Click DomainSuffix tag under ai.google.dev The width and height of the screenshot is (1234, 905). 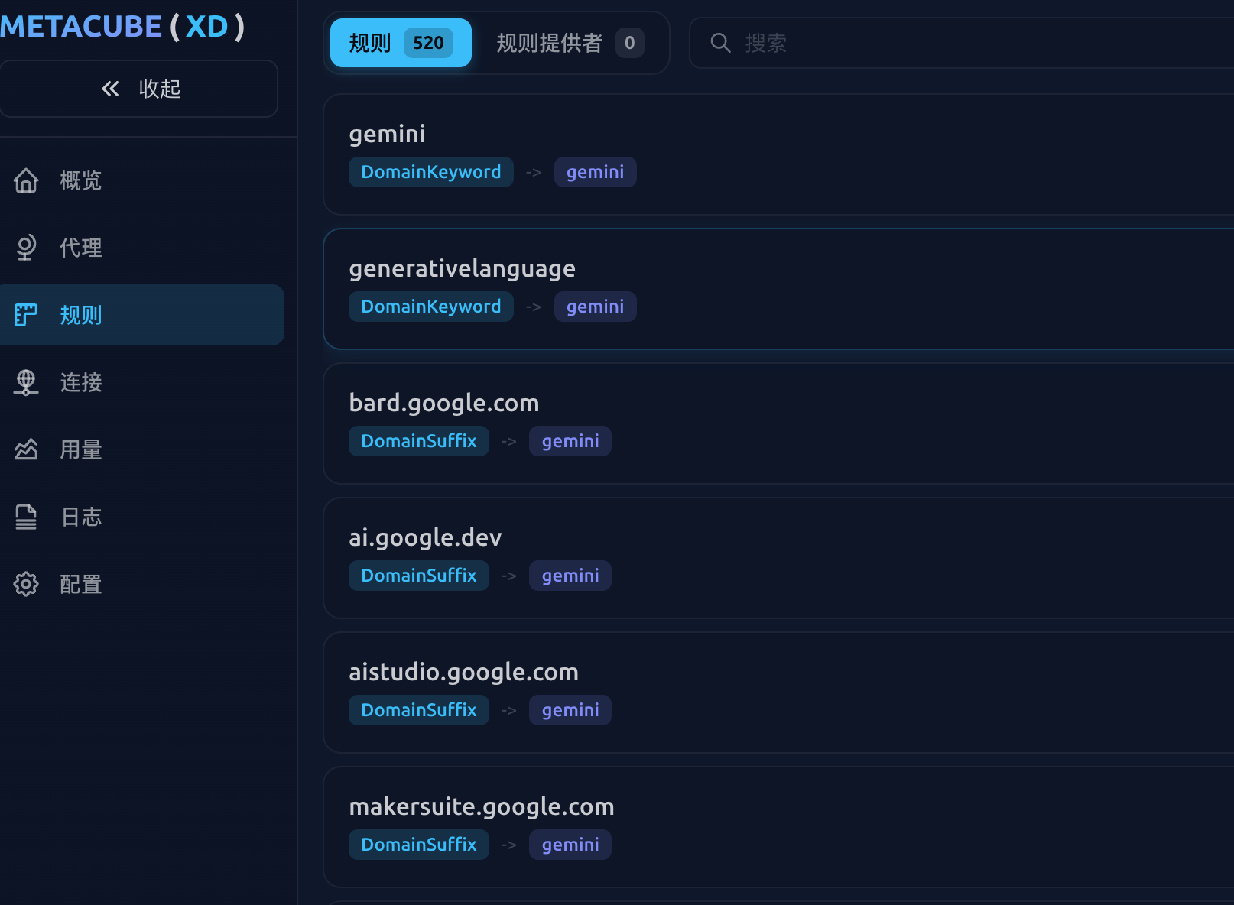[x=418, y=576]
